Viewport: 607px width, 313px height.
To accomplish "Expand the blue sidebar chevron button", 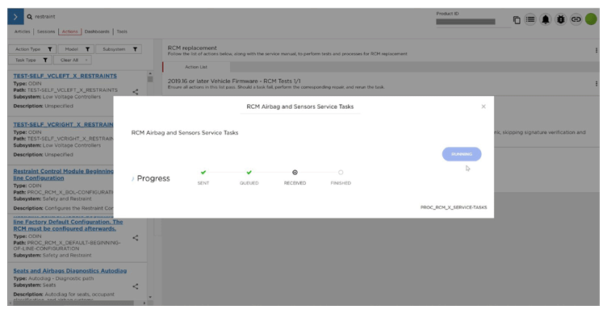I will (15, 17).
